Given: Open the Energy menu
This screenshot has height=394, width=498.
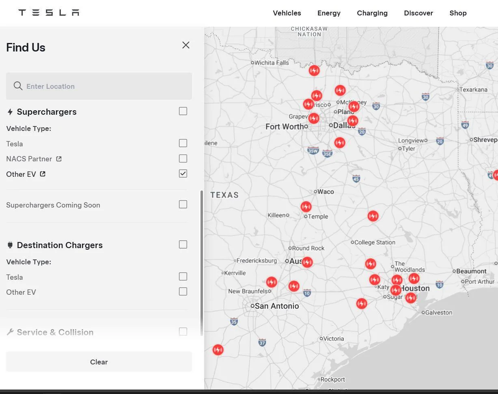Looking at the screenshot, I should [329, 13].
